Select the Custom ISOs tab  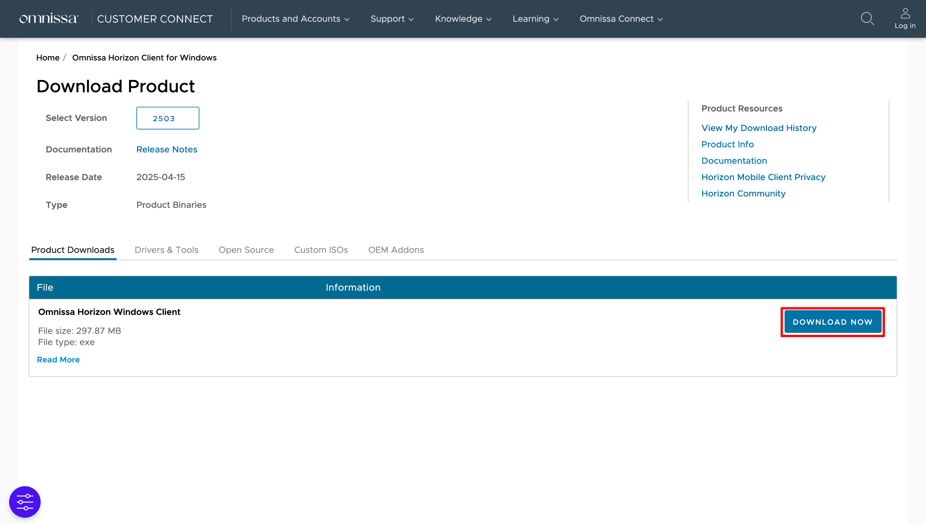(x=321, y=250)
